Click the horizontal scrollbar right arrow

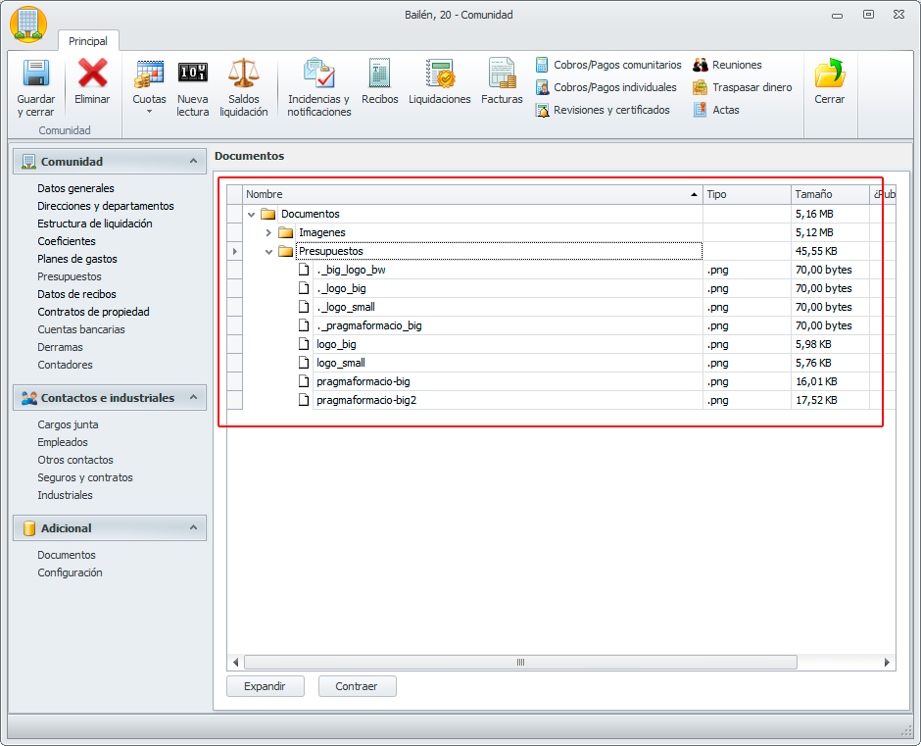click(887, 663)
